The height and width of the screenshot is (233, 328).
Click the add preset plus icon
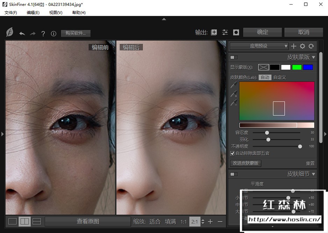click(294, 46)
